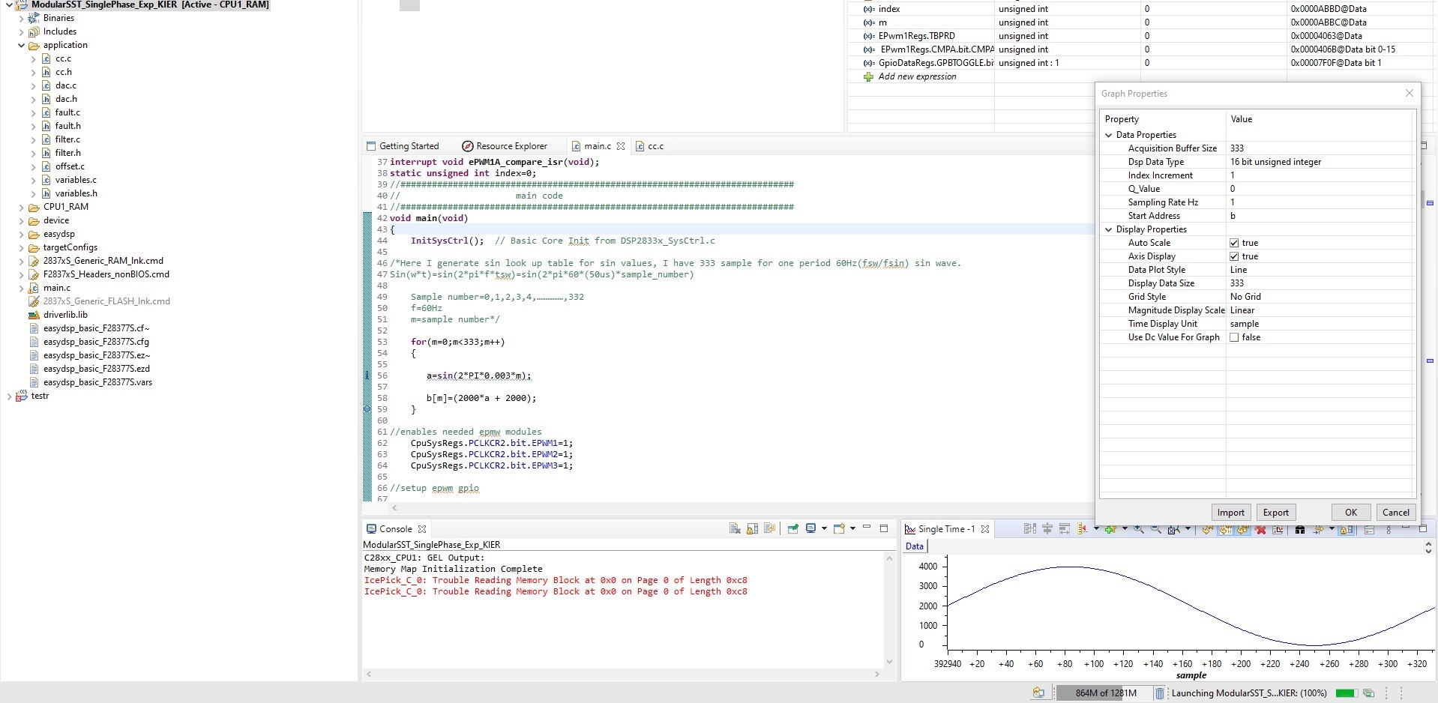Close the main.c editor tab
This screenshot has width=1438, height=703.
coord(621,146)
